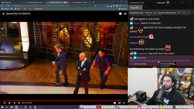Viewport: 194px width, 109px height.
Task: Expand the chevron below the video
Action: (x=64, y=103)
